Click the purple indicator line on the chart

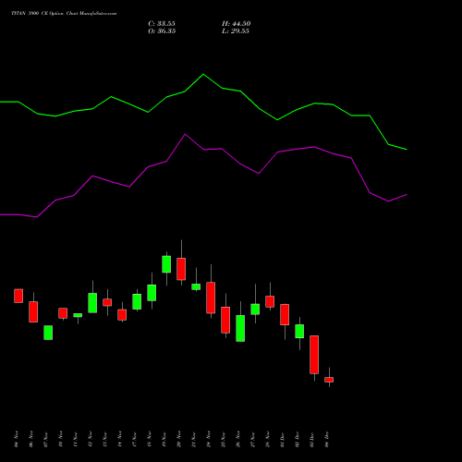coord(185,135)
